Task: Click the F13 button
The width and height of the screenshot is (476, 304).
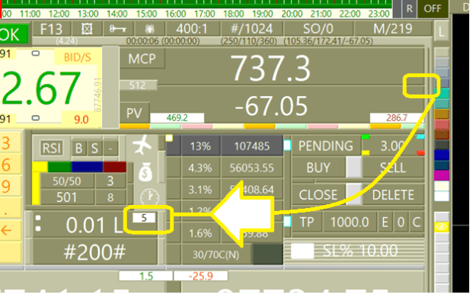Action: coord(51,29)
